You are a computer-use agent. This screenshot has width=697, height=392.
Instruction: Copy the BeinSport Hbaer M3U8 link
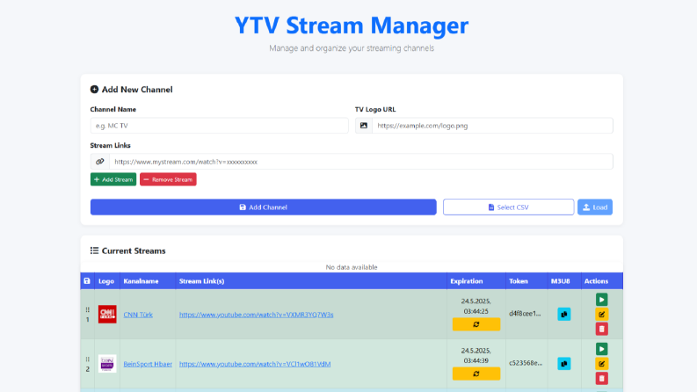pos(564,364)
